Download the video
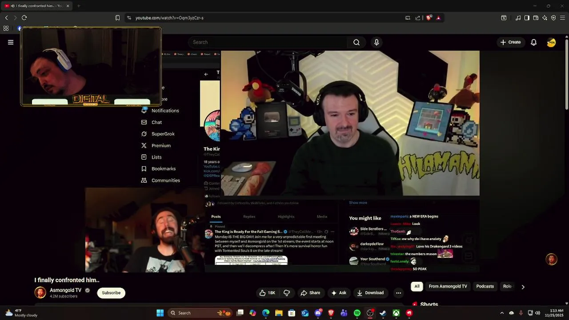 [370, 293]
